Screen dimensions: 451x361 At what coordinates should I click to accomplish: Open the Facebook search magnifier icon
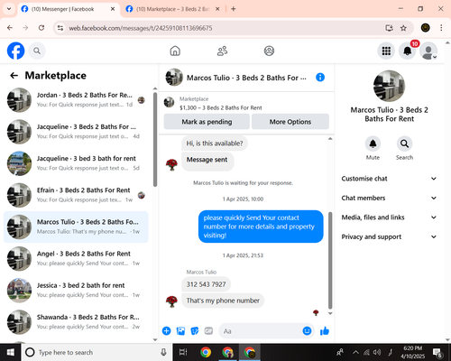tap(37, 51)
